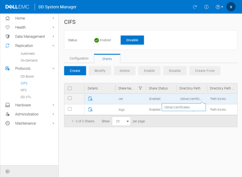Select the Shares tab
Viewport: 242px width, 177px height.
click(x=107, y=59)
